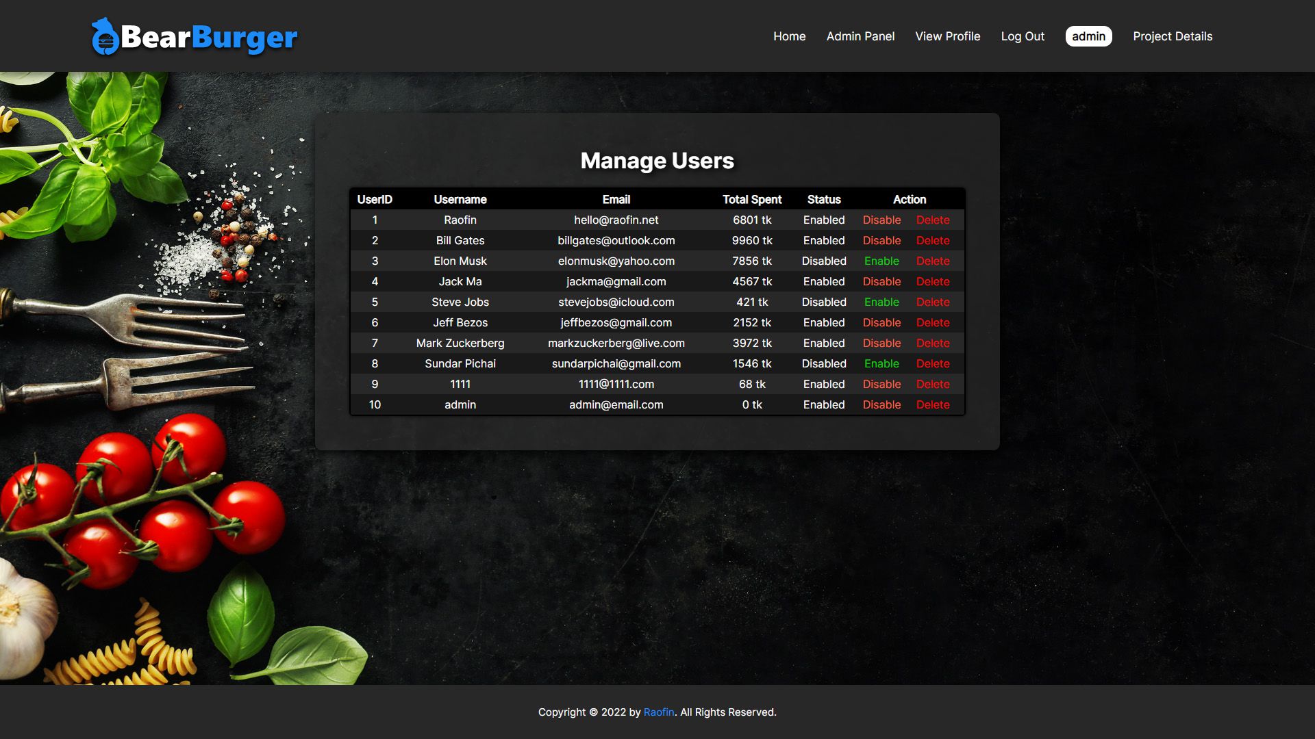The image size is (1315, 739).
Task: Delete the Mark Zuckerberg user row
Action: click(933, 343)
